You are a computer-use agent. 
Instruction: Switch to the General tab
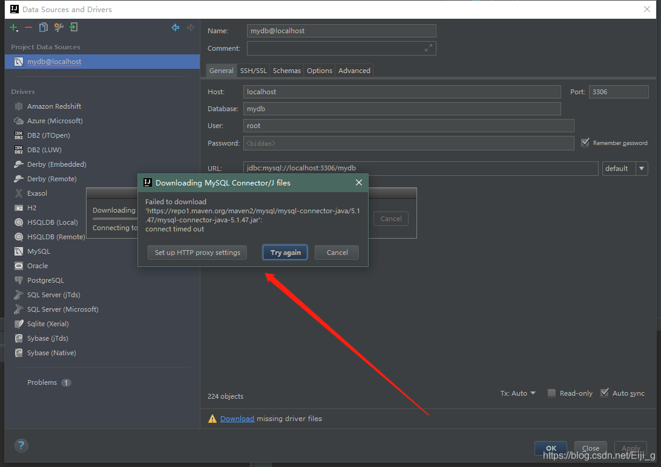coord(222,71)
